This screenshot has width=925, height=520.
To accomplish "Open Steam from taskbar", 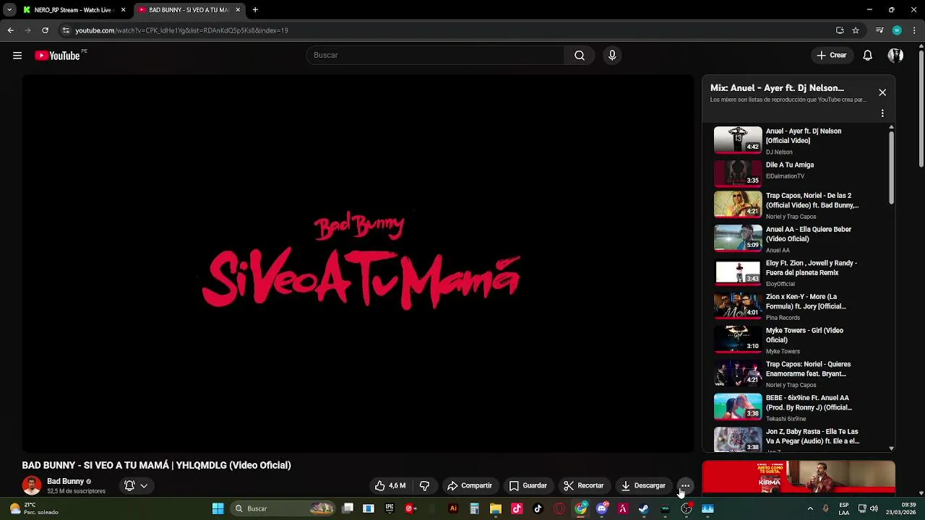I will [644, 508].
